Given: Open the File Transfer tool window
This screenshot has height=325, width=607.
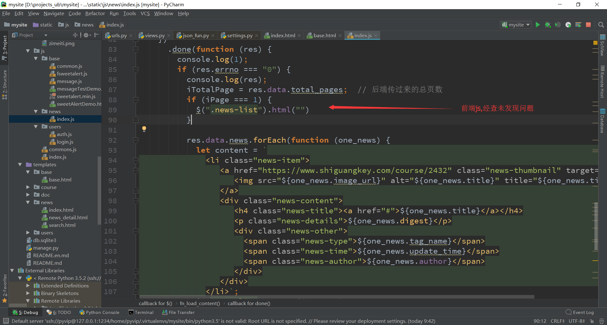Looking at the screenshot, I should [x=178, y=312].
